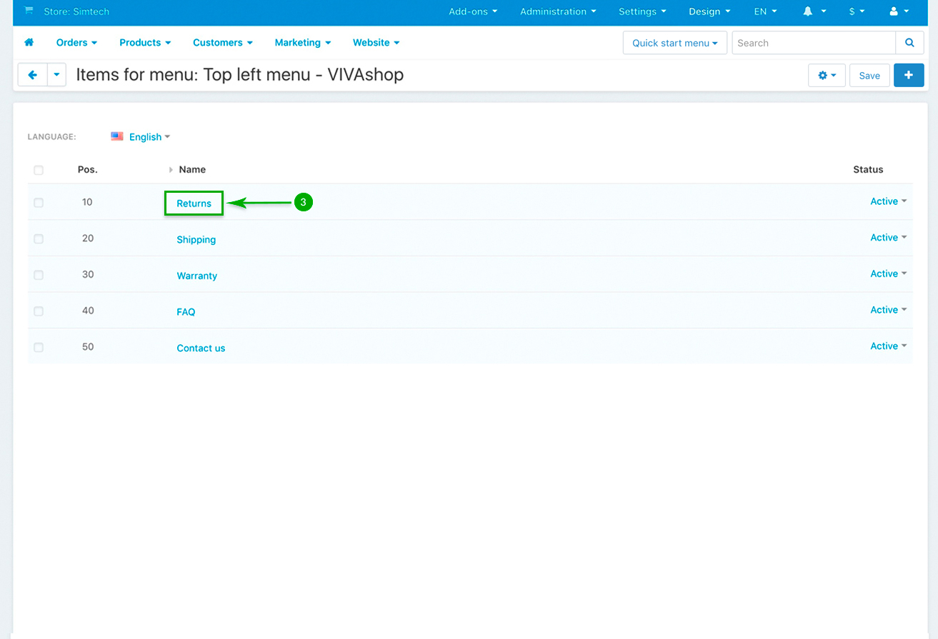The width and height of the screenshot is (938, 639).
Task: Open the gear settings menu
Action: [827, 75]
